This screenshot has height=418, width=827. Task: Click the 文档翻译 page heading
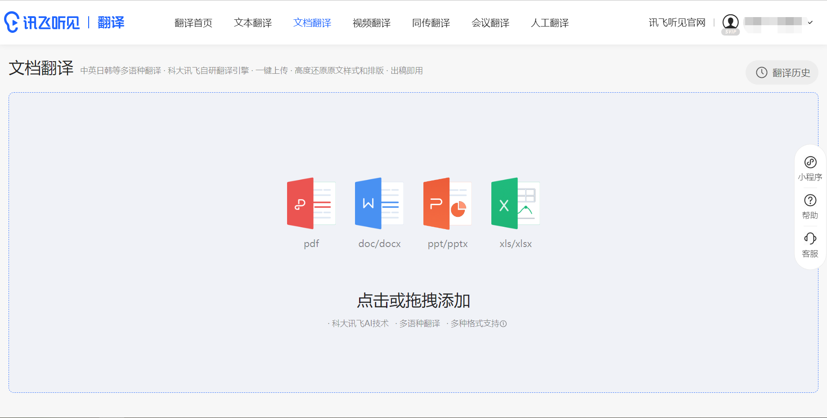click(41, 68)
